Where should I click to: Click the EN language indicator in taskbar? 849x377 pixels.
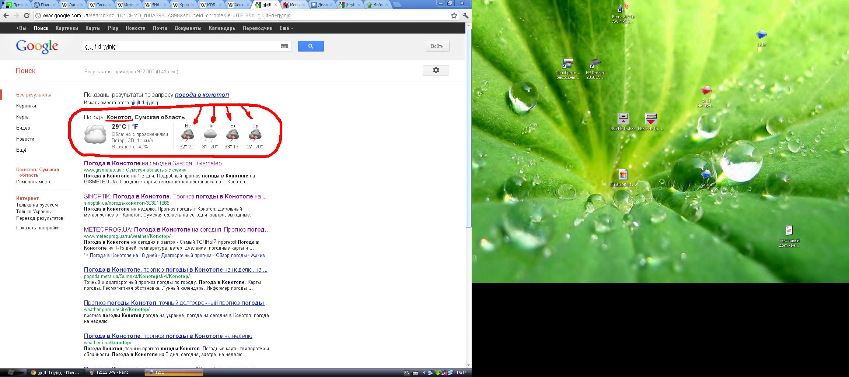click(x=407, y=373)
